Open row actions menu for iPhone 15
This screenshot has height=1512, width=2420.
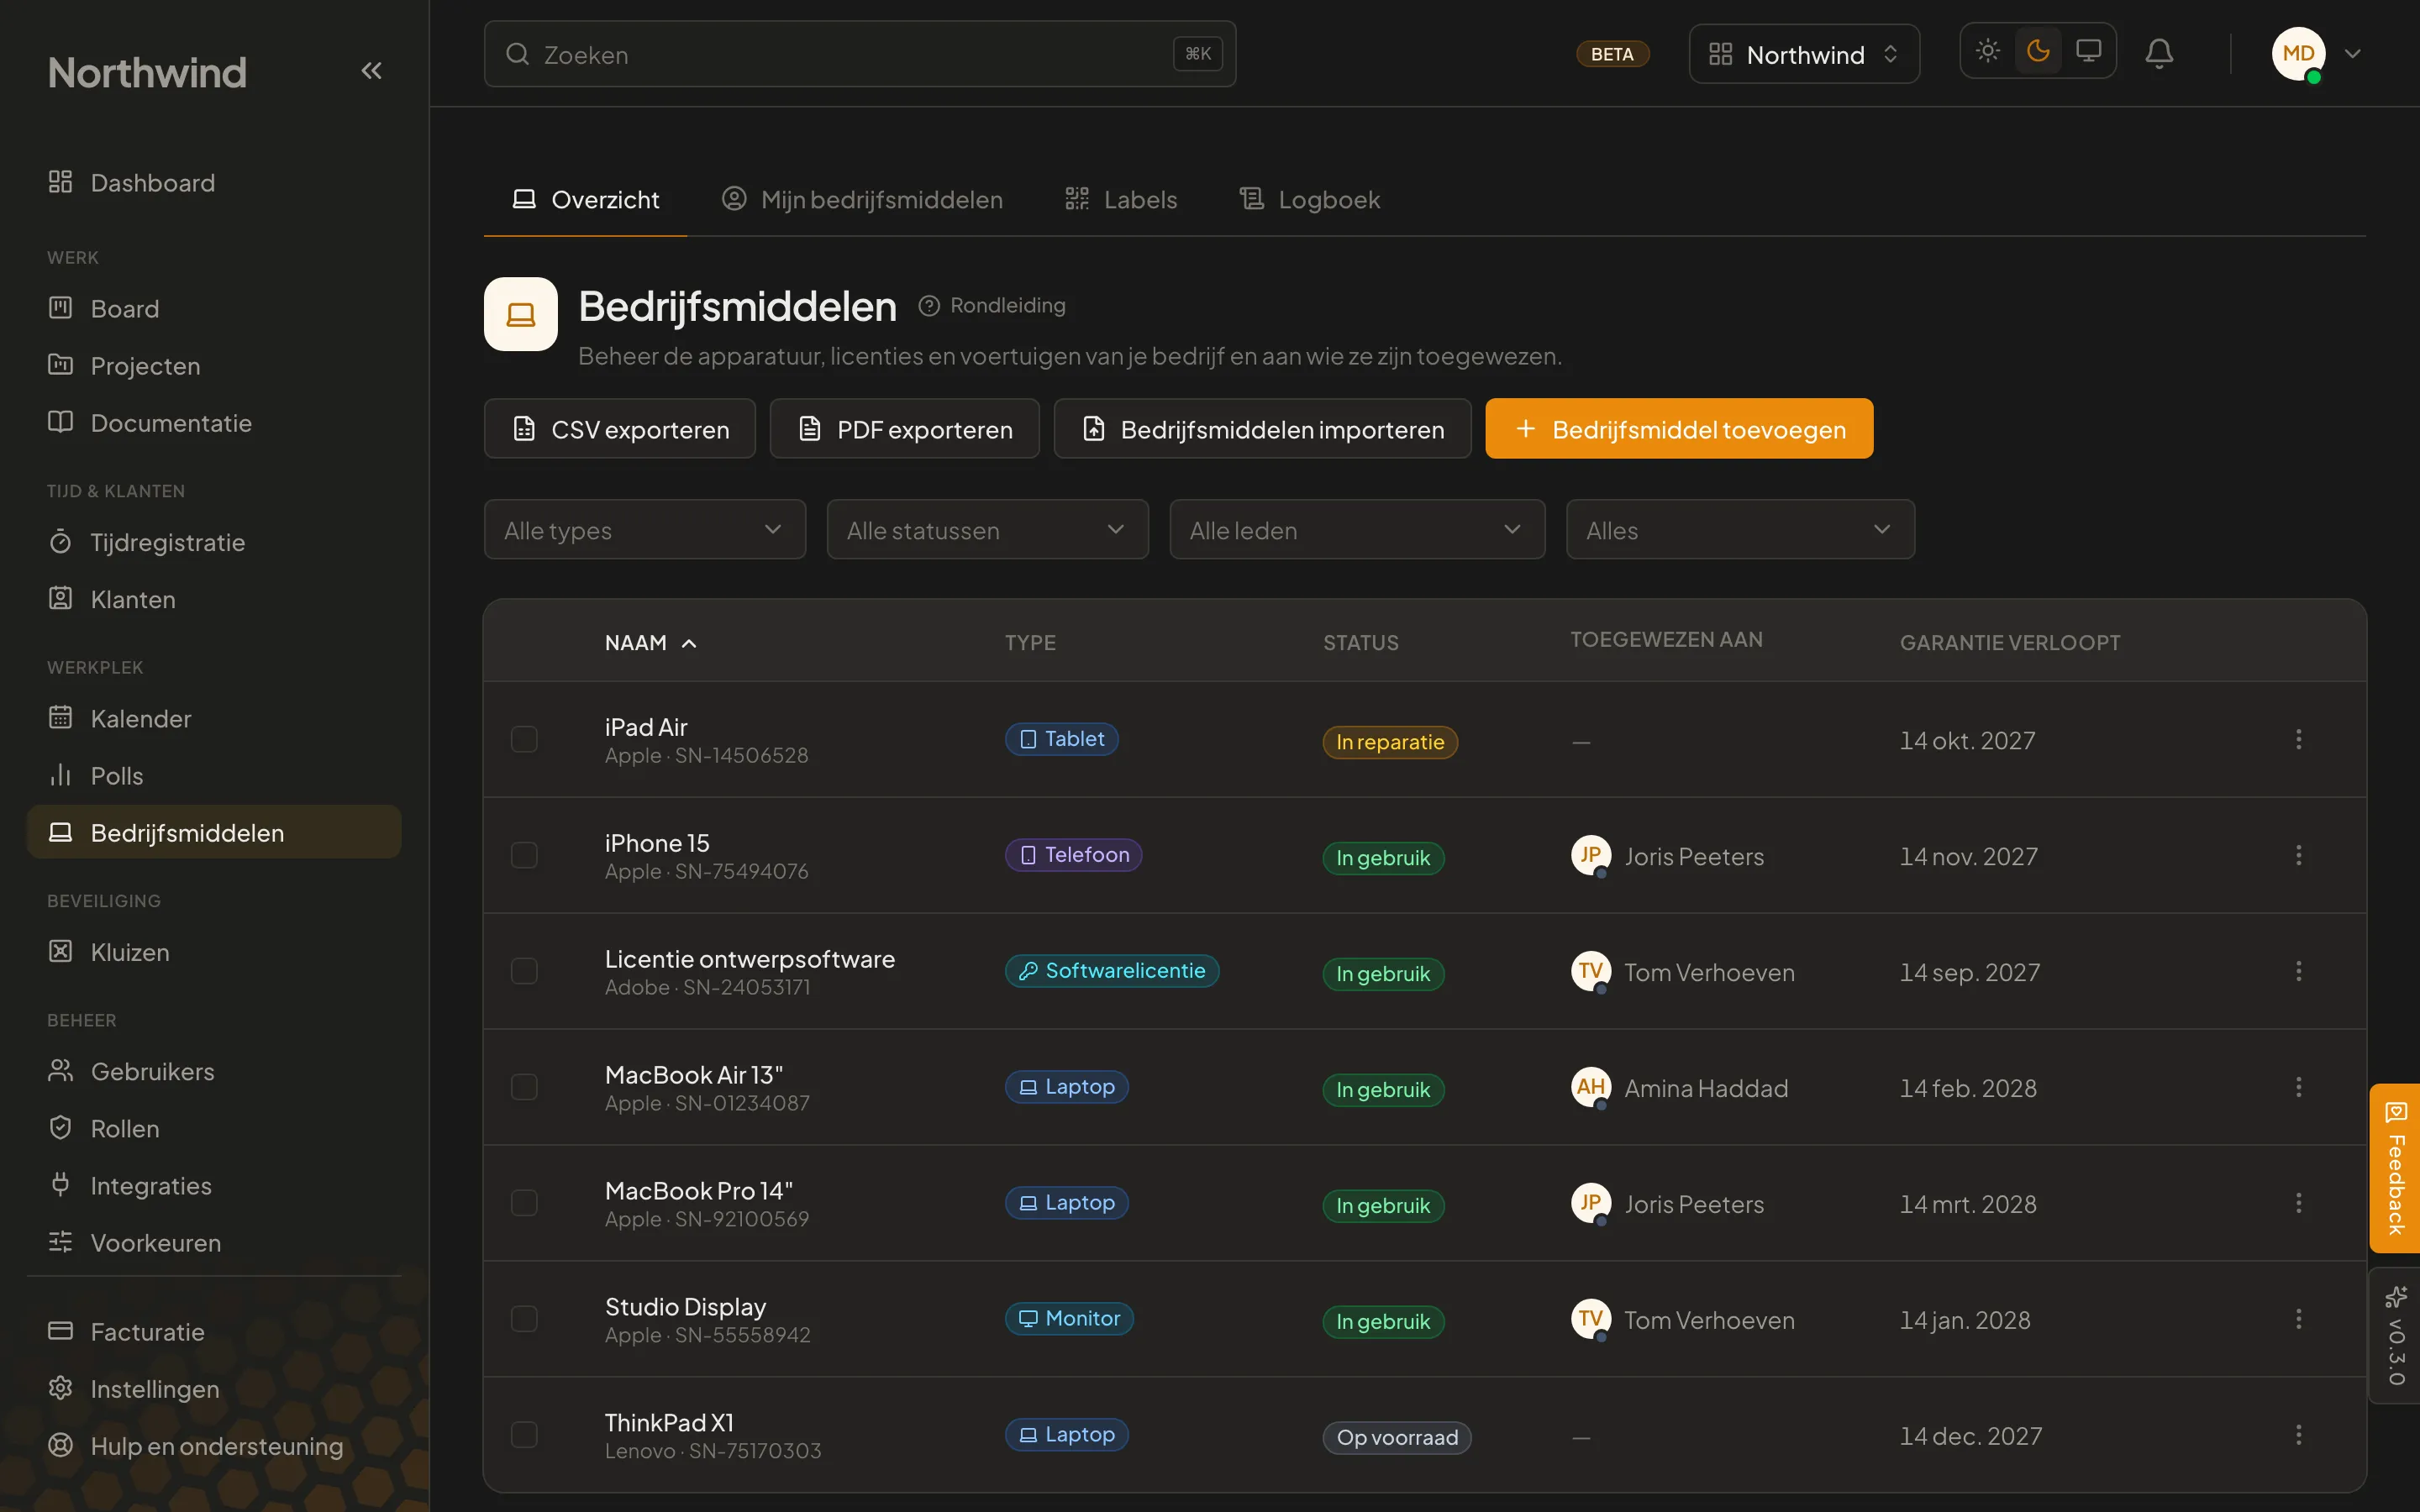pos(2298,855)
